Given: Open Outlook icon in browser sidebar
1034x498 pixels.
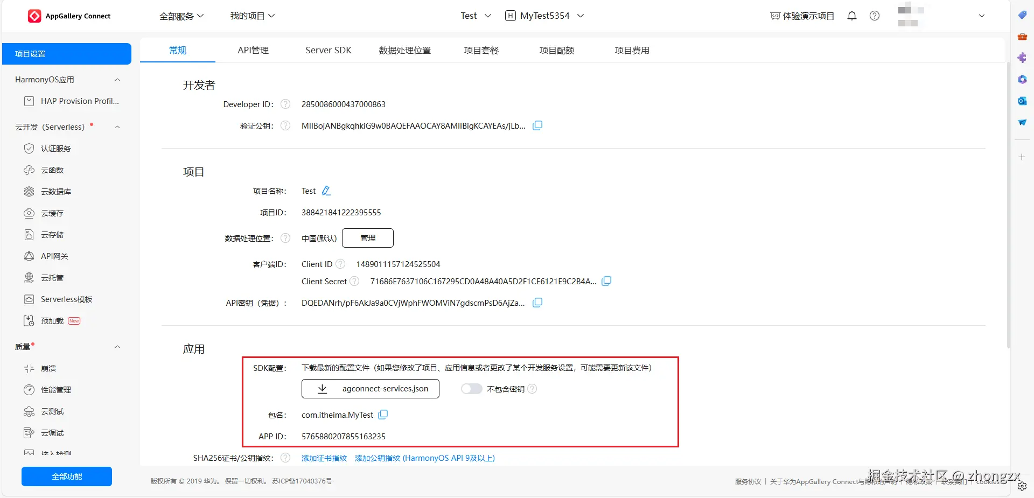Looking at the screenshot, I should [x=1022, y=101].
